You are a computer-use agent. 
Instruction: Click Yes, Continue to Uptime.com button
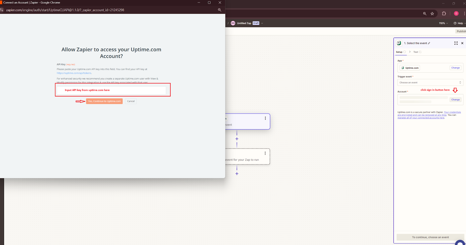pos(104,101)
